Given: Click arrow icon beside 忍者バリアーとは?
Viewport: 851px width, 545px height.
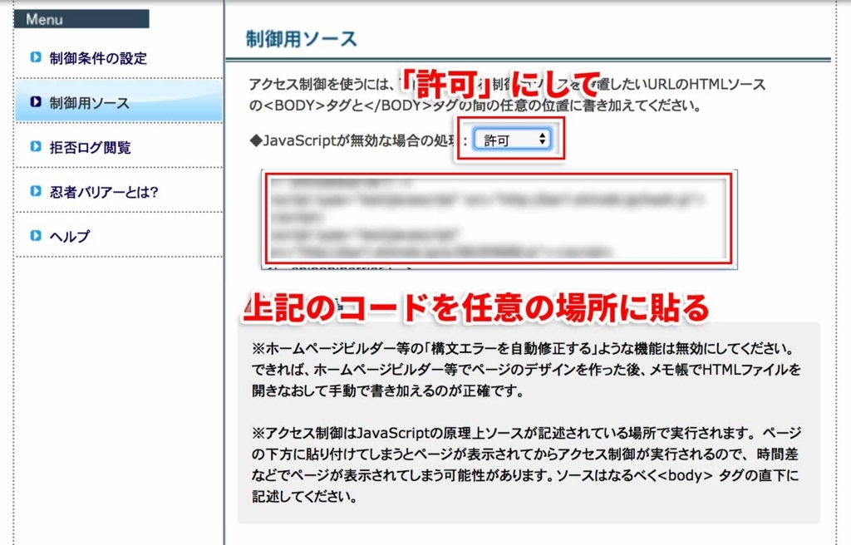Looking at the screenshot, I should pyautogui.click(x=36, y=190).
